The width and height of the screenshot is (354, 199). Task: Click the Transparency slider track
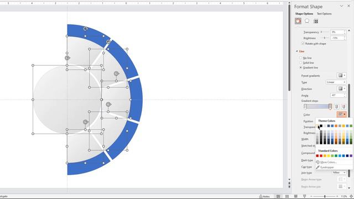[325, 32]
